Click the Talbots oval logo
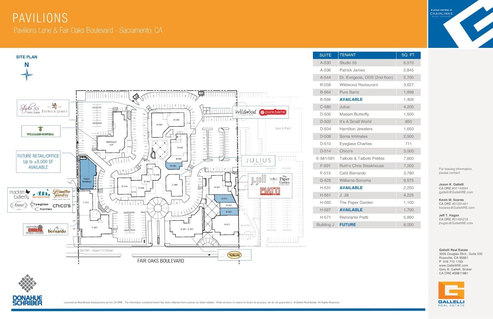493x319 pixels. click(x=235, y=255)
